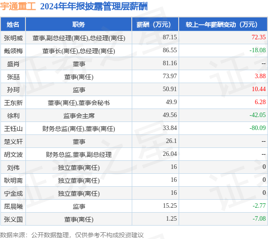268x239 pixels.
Task: Select the name 盛肖
Action: (13, 64)
